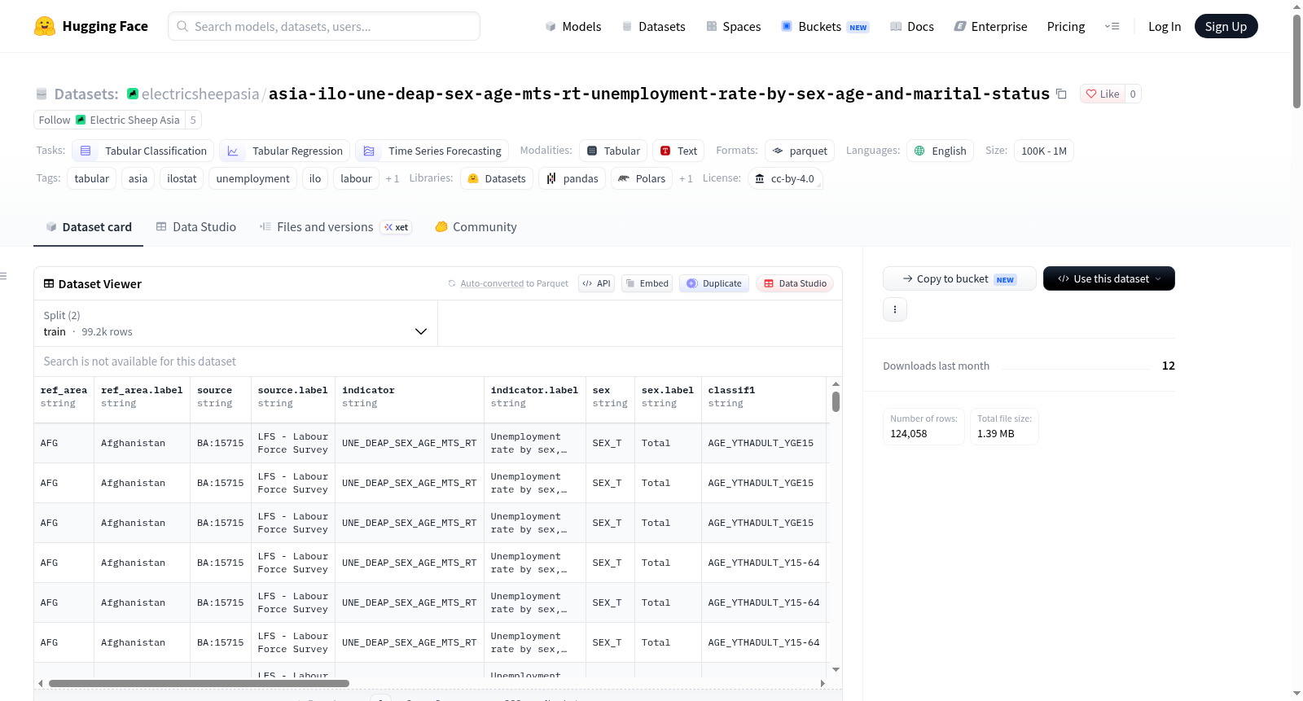Image resolution: width=1303 pixels, height=701 pixels.
Task: Open the Buckets navigation link
Action: 825,26
